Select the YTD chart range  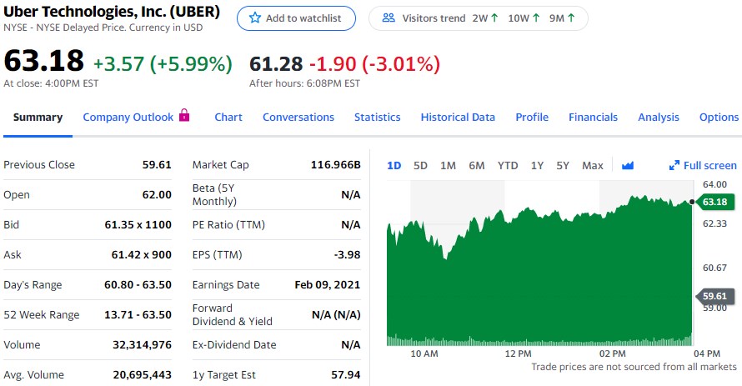(x=507, y=166)
